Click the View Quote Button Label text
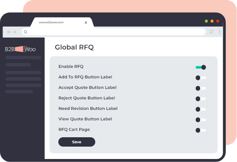 (85, 119)
